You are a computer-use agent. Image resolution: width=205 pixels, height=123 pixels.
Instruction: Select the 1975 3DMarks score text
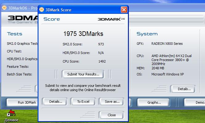[x=83, y=34]
